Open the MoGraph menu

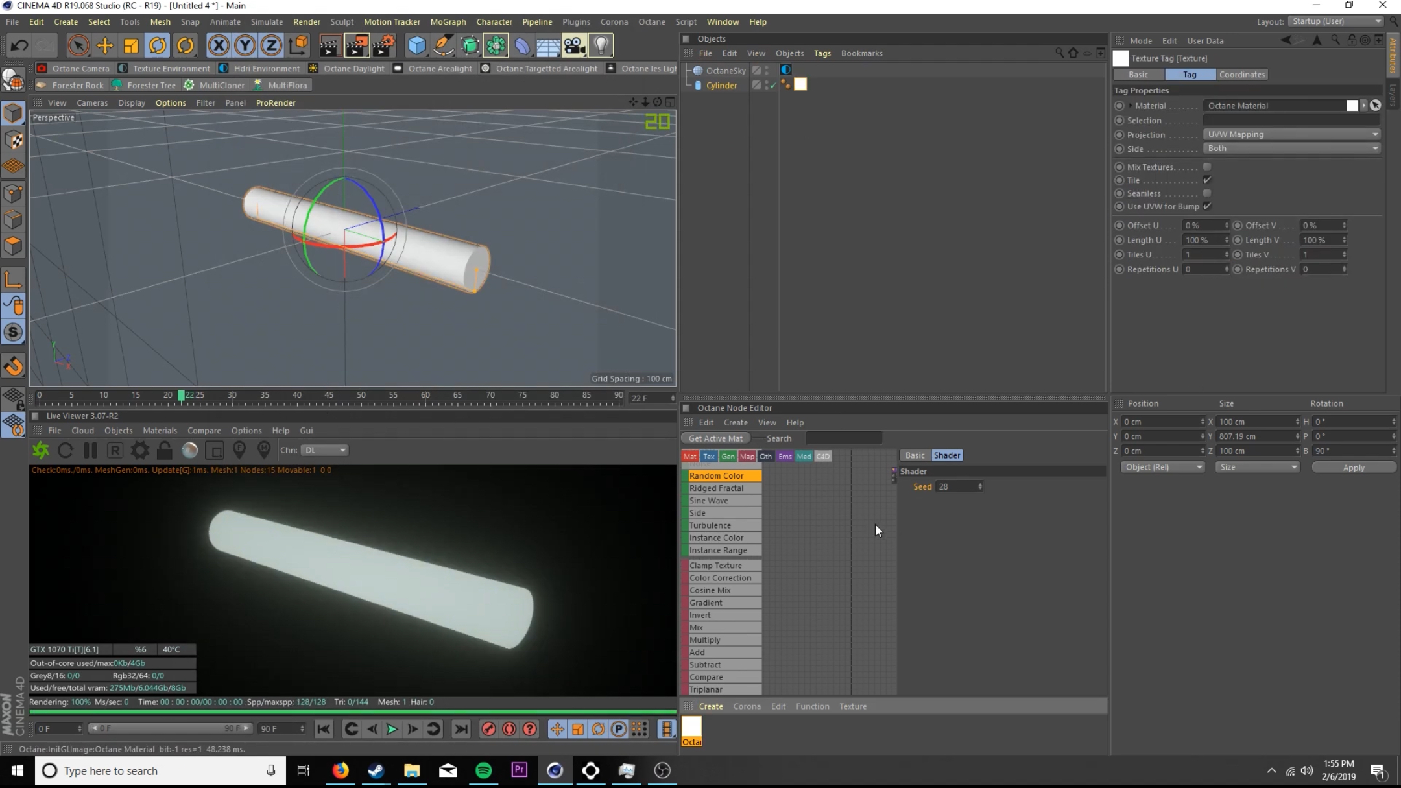448,21
